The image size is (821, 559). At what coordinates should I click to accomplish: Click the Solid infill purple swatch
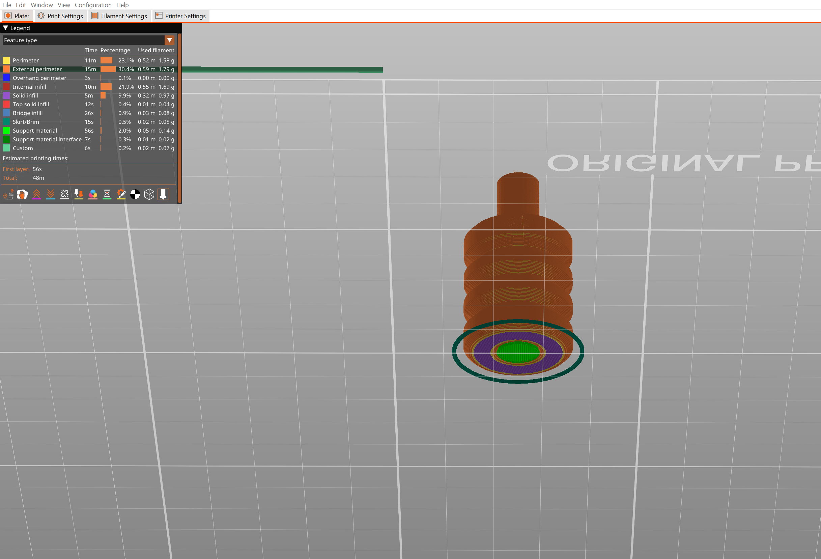point(6,96)
